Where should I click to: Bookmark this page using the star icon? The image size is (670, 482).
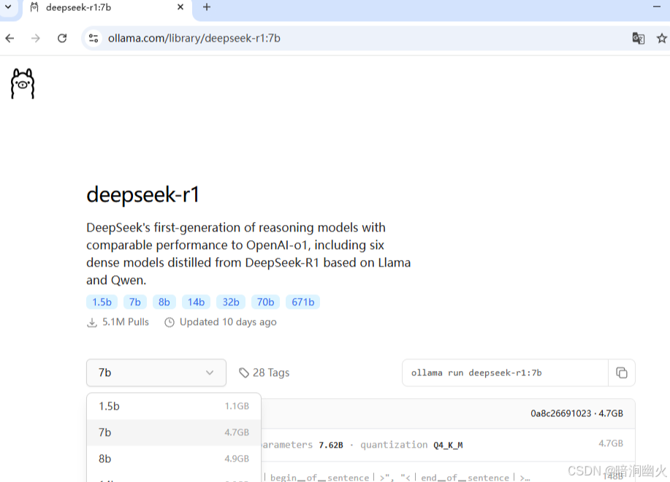point(661,38)
